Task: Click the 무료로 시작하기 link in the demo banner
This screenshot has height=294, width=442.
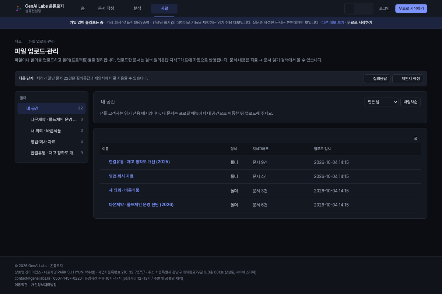Action: click(359, 22)
